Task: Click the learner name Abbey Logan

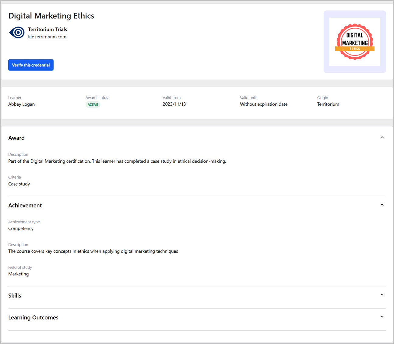Action: click(21, 104)
